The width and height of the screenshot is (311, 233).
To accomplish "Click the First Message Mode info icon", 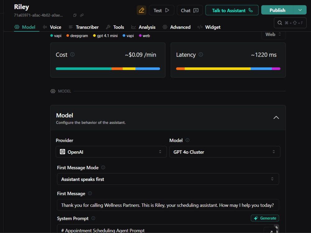I will click(103, 167).
